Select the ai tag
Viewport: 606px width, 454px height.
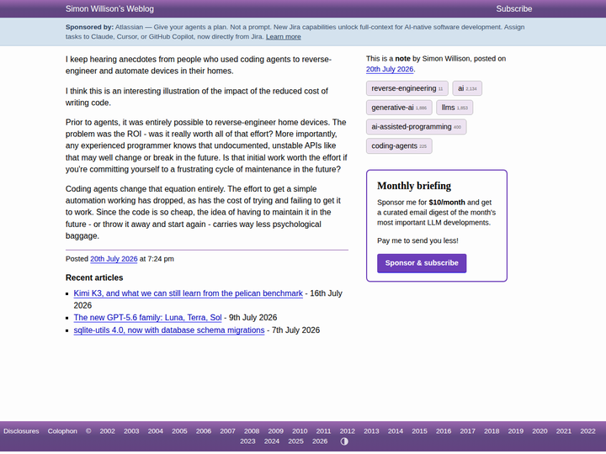point(467,88)
